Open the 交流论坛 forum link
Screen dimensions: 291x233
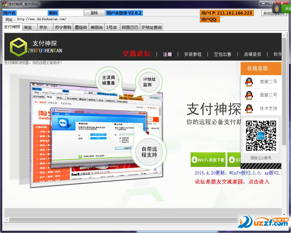tap(136, 54)
